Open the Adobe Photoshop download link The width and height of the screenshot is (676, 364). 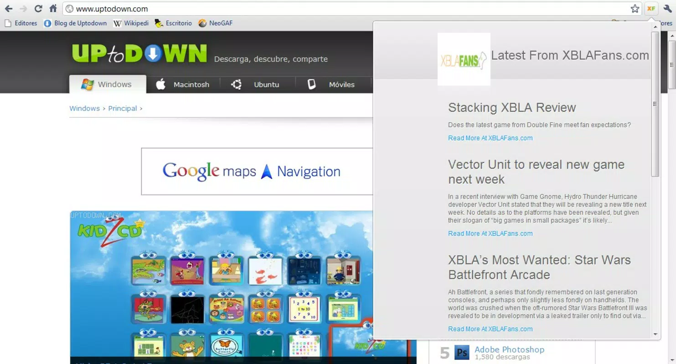(510, 349)
